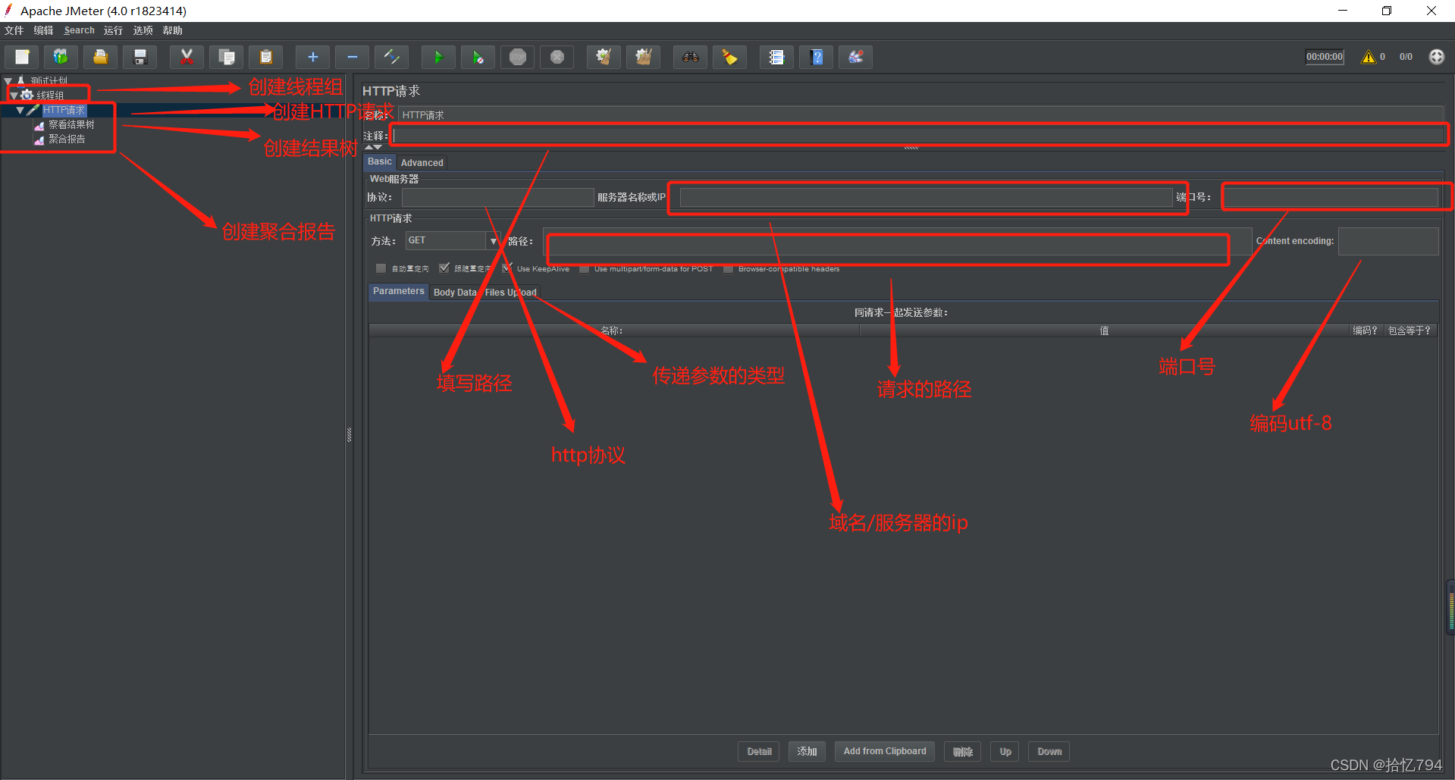Click the warning triangle log icon

pyautogui.click(x=1369, y=57)
